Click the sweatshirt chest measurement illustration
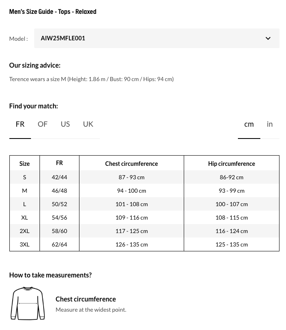 tap(28, 304)
